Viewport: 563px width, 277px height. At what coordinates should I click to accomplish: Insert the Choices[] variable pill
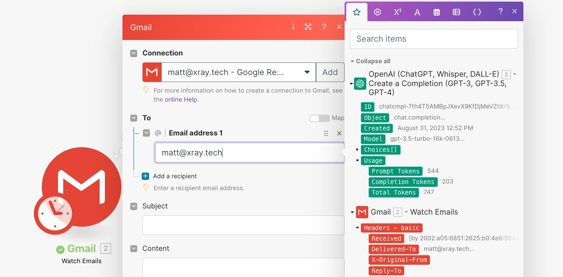tap(381, 150)
